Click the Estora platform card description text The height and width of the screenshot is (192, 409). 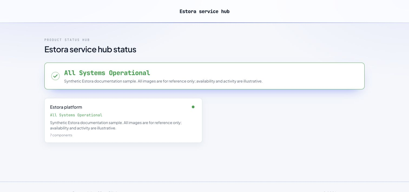tap(116, 125)
